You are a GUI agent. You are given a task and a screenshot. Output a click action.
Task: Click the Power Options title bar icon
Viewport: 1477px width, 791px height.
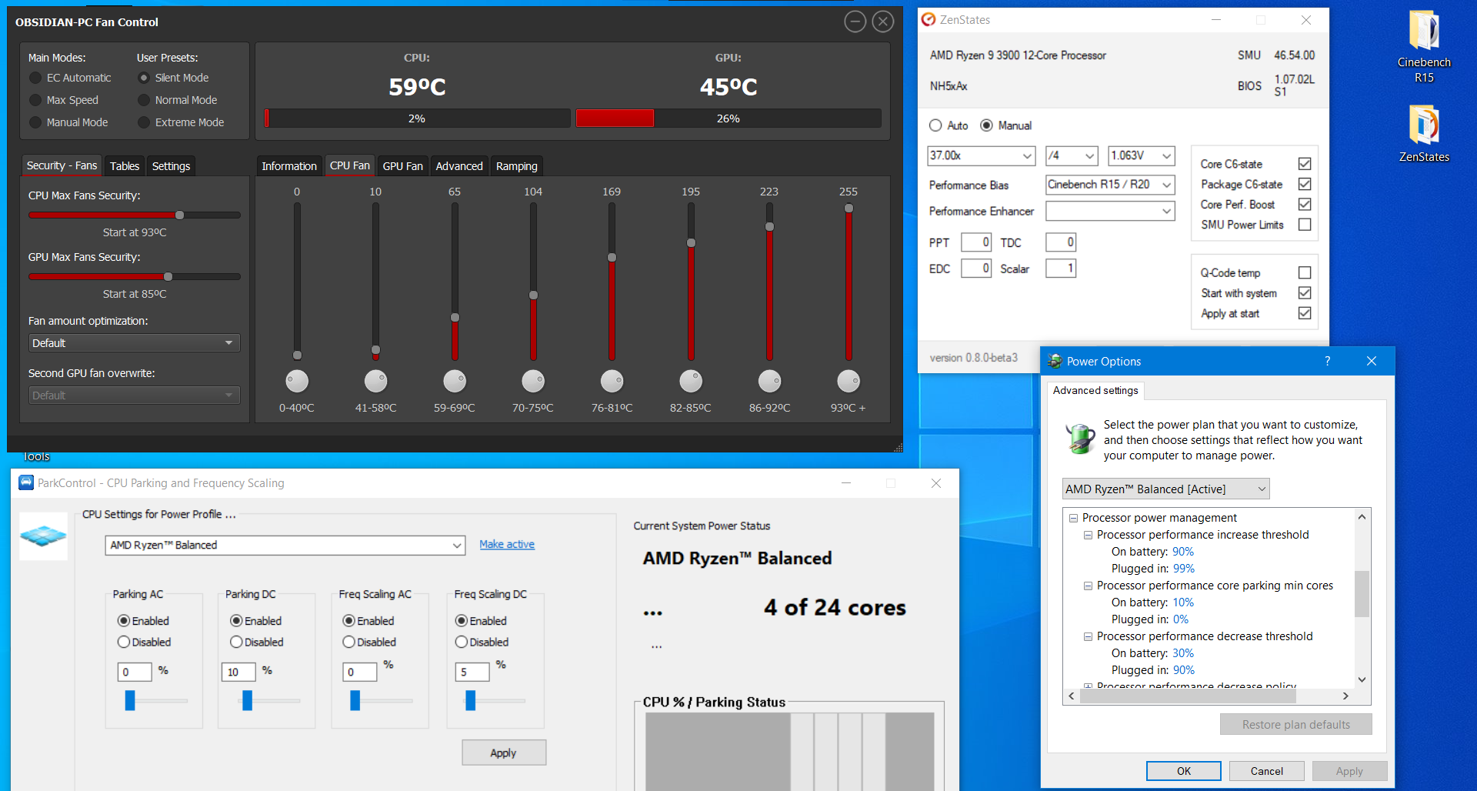tap(1055, 361)
